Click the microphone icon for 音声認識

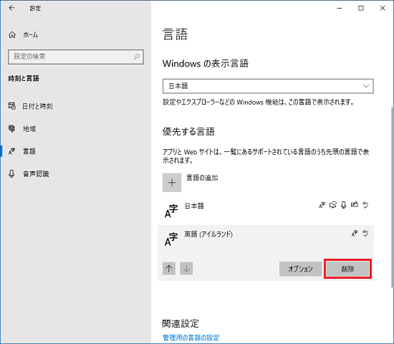[x=11, y=173]
